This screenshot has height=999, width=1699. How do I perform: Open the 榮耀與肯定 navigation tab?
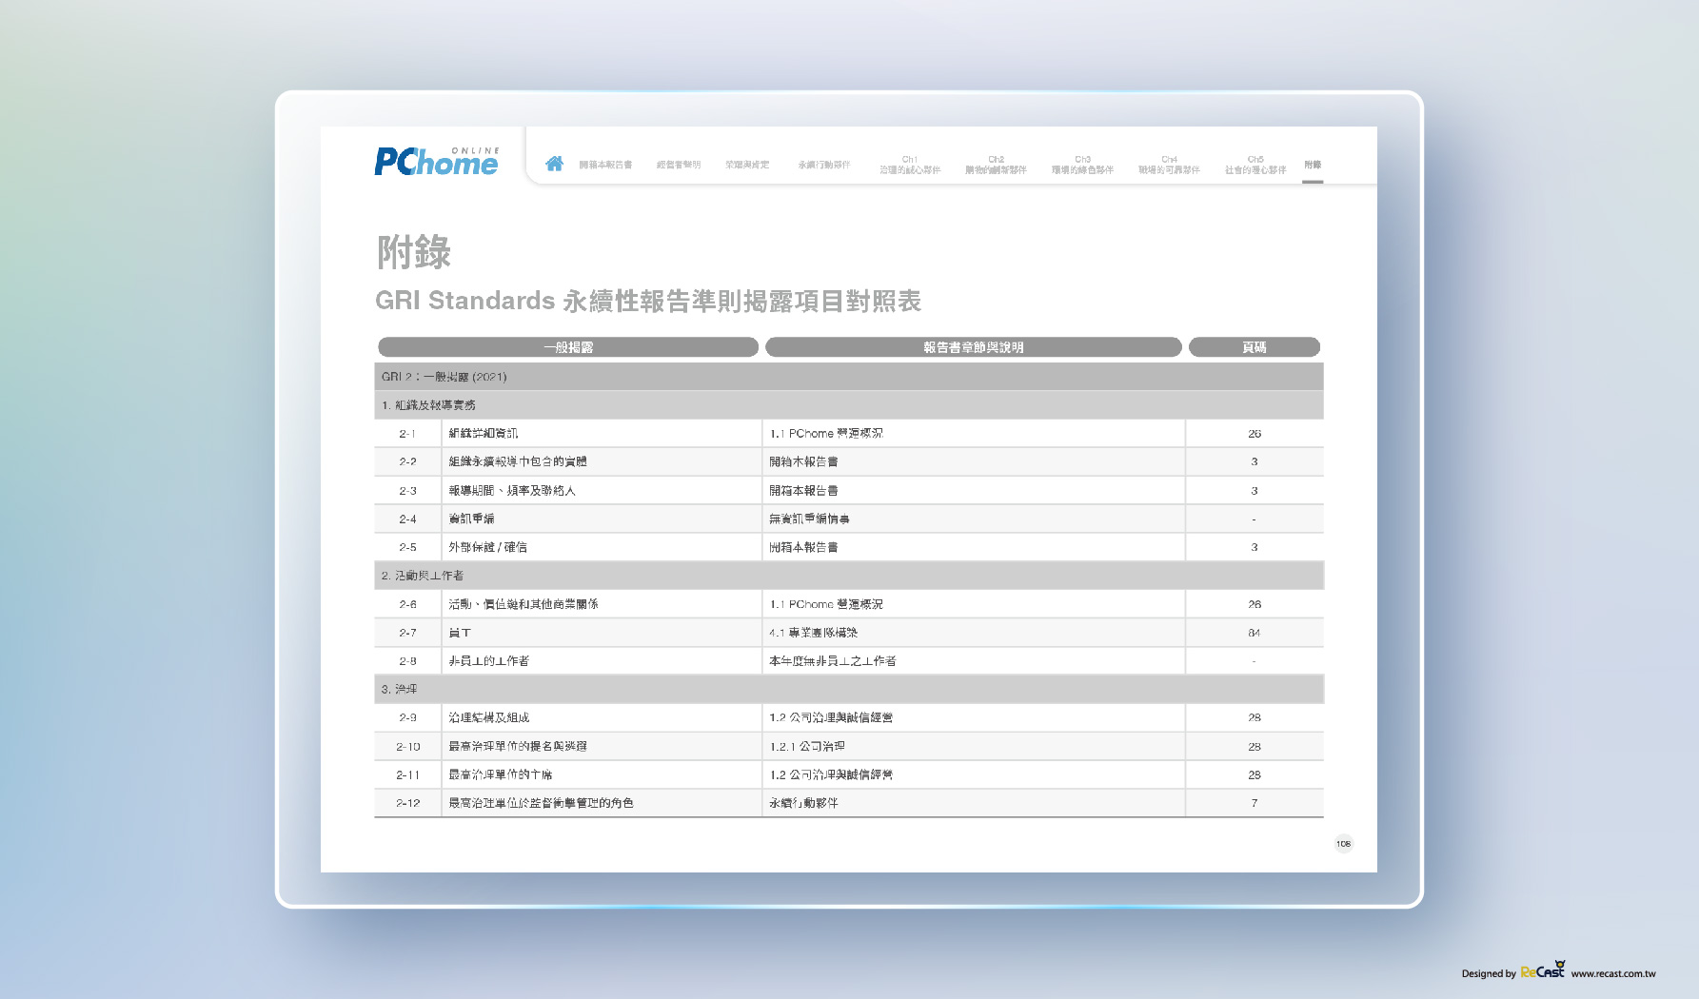pos(747,165)
